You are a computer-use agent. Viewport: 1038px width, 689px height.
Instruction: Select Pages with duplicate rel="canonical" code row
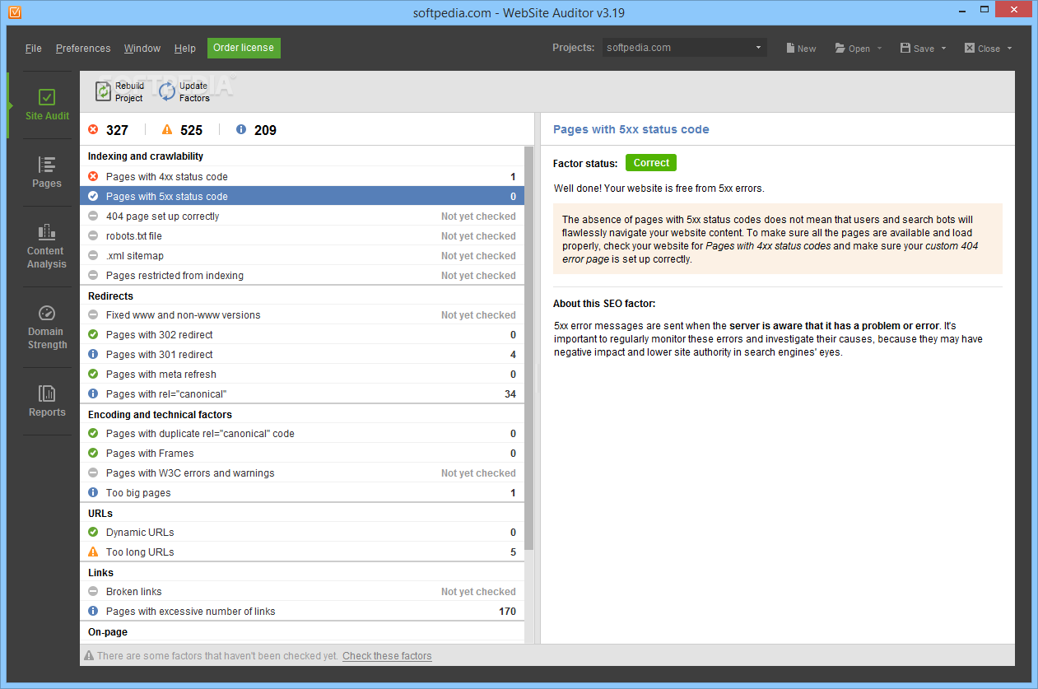(x=302, y=433)
